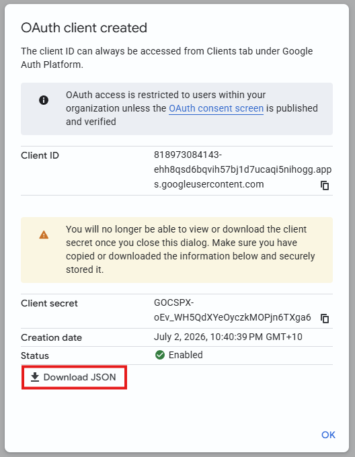Click the green Enabled checkmark icon
Screen dimensions: 355x457
160,355
